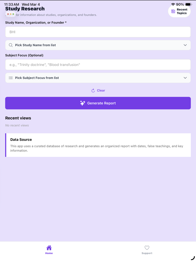Click the sparkle icon on Generate Report
The image size is (196, 261).
pyautogui.click(x=82, y=103)
